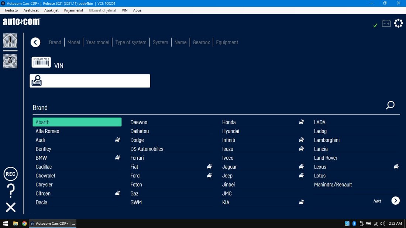This screenshot has height=228, width=406.
Task: Click the car icon next to Audi
Action: (x=117, y=140)
